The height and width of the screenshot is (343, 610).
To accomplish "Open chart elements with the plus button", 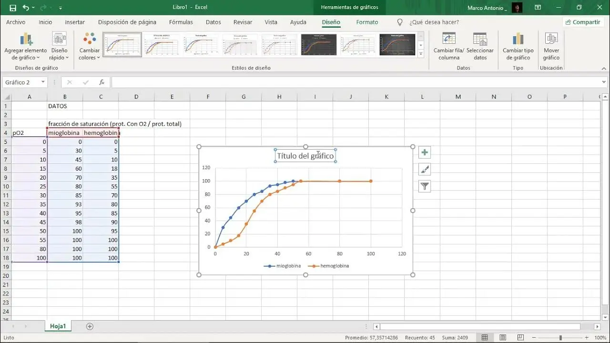I will (424, 152).
